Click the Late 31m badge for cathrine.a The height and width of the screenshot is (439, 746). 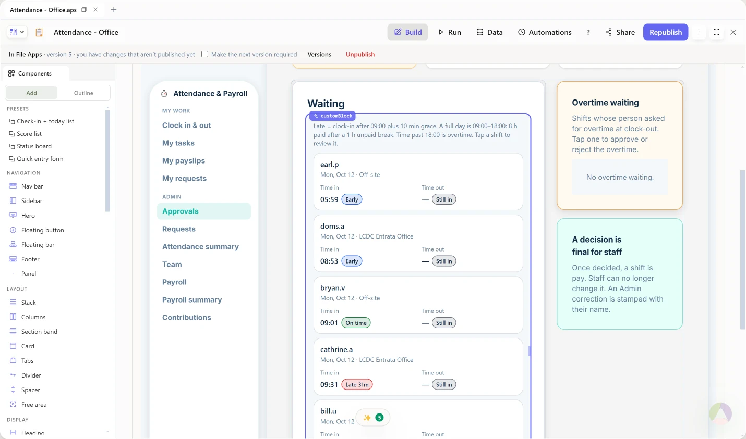click(357, 385)
